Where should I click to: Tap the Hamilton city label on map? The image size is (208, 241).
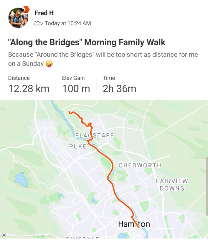coord(134,224)
